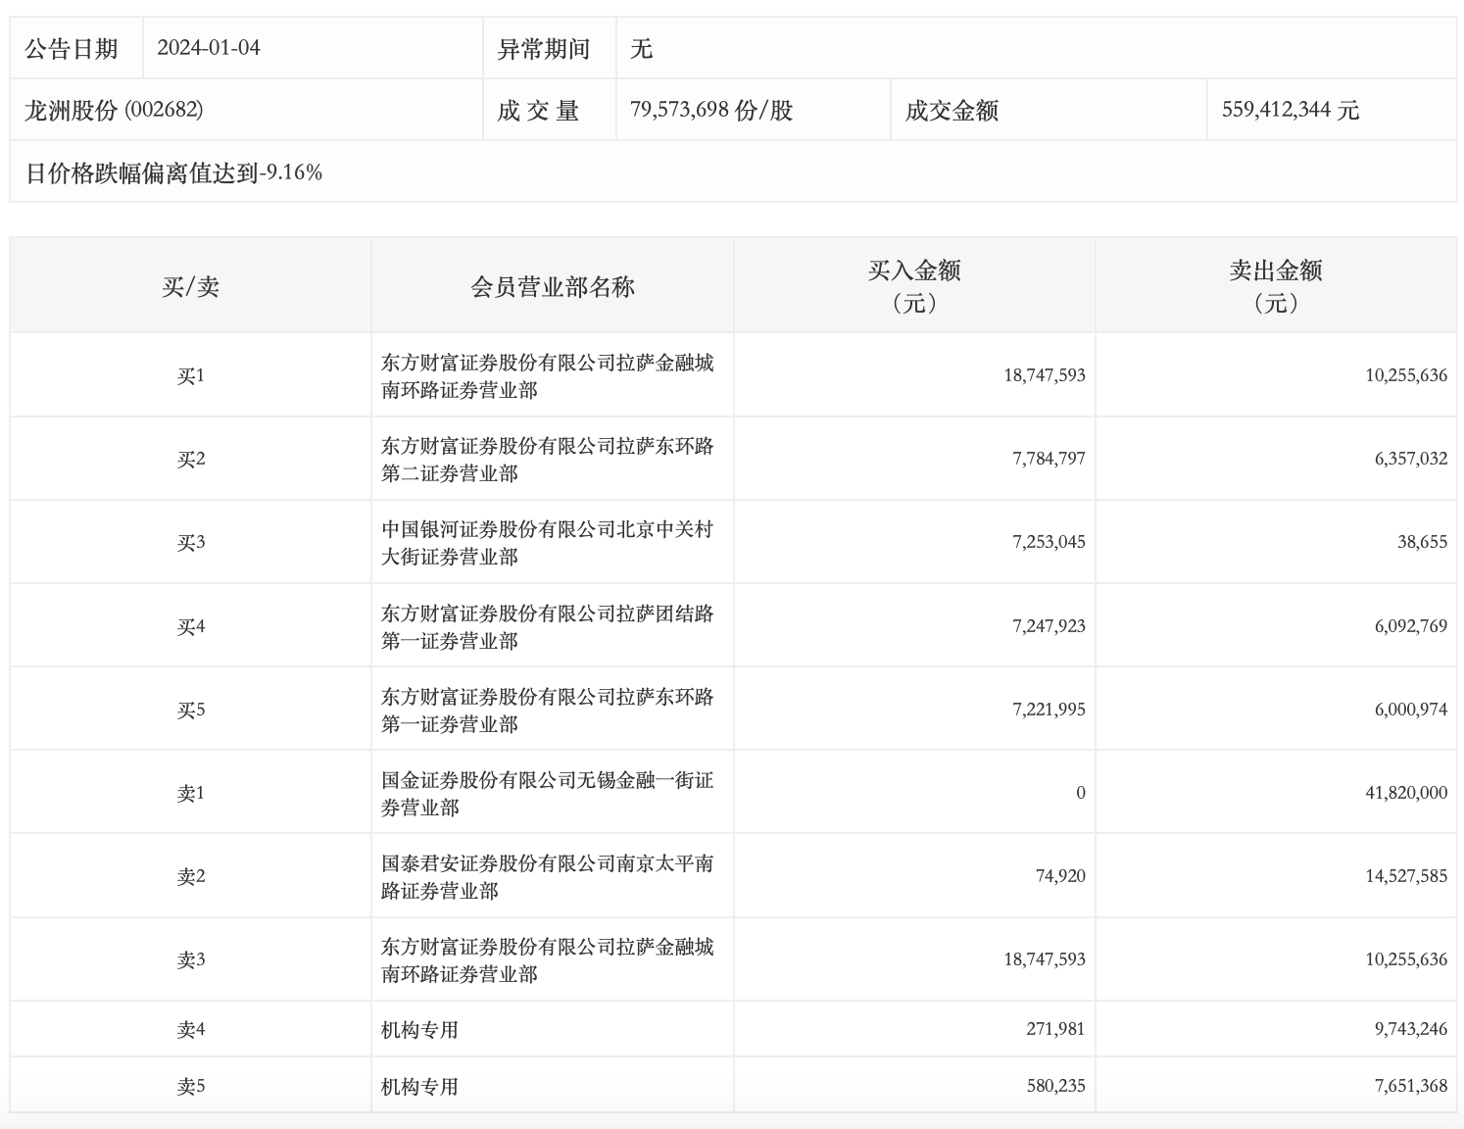Select sell amount 10,255,636 in 买1 row
1464x1129 pixels.
coord(1406,375)
